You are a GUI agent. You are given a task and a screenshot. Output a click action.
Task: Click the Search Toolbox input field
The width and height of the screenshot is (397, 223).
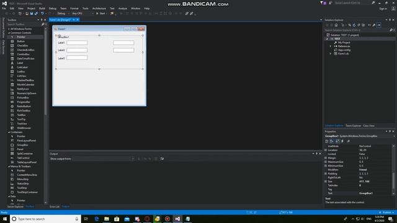[24, 24]
